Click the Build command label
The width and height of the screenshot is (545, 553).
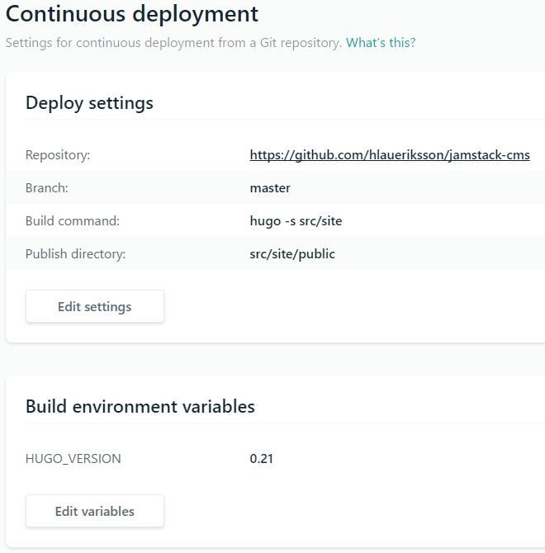(x=73, y=221)
